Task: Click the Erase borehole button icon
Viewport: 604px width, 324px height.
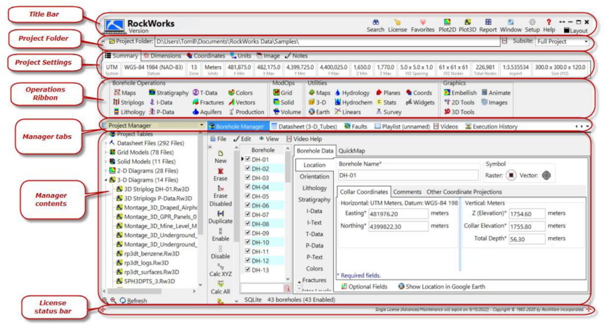Action: [x=221, y=171]
